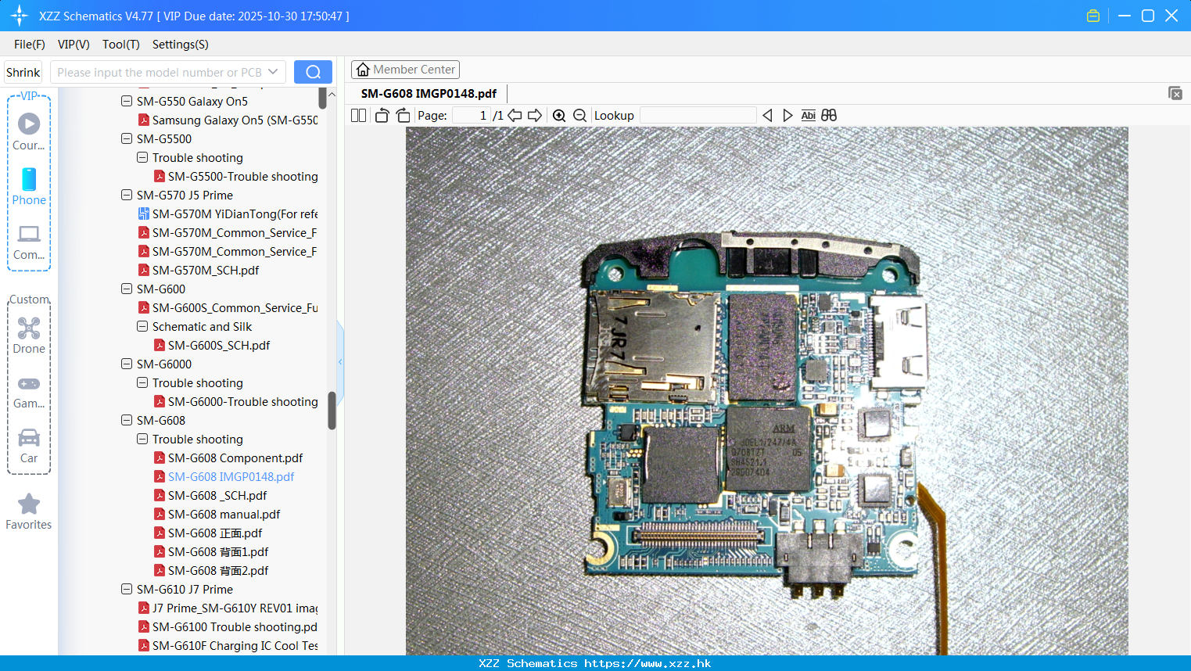Open Favorites
Viewport: 1191px width, 671px height.
(x=29, y=512)
